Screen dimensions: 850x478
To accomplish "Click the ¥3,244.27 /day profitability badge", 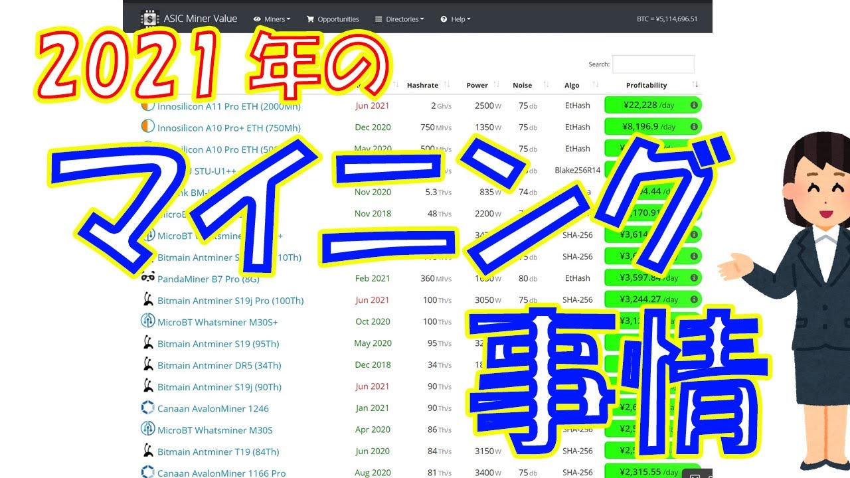I will tap(653, 299).
